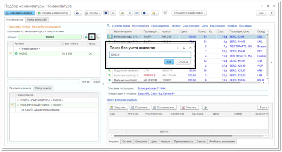
Task: Open the Найти фотографии детали link
Action: pyautogui.click(x=122, y=100)
